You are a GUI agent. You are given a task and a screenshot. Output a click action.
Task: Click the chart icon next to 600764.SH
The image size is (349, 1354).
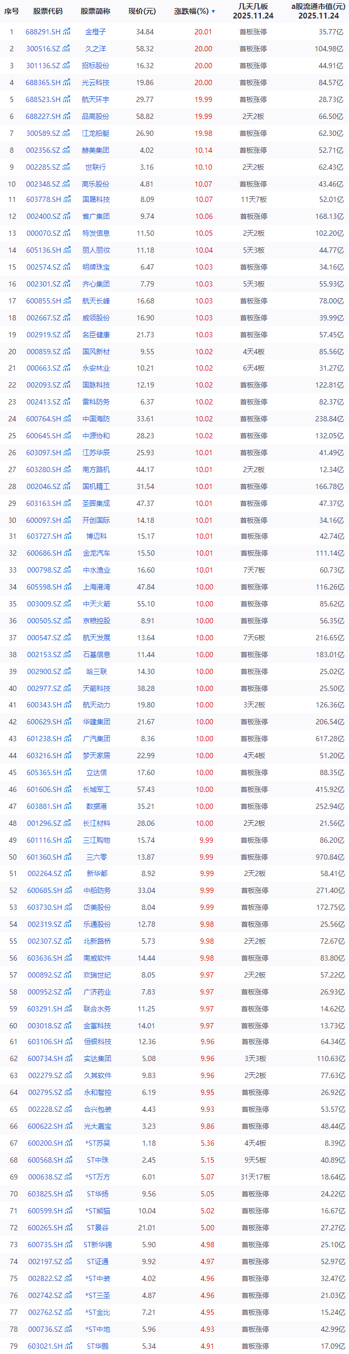pos(67,419)
